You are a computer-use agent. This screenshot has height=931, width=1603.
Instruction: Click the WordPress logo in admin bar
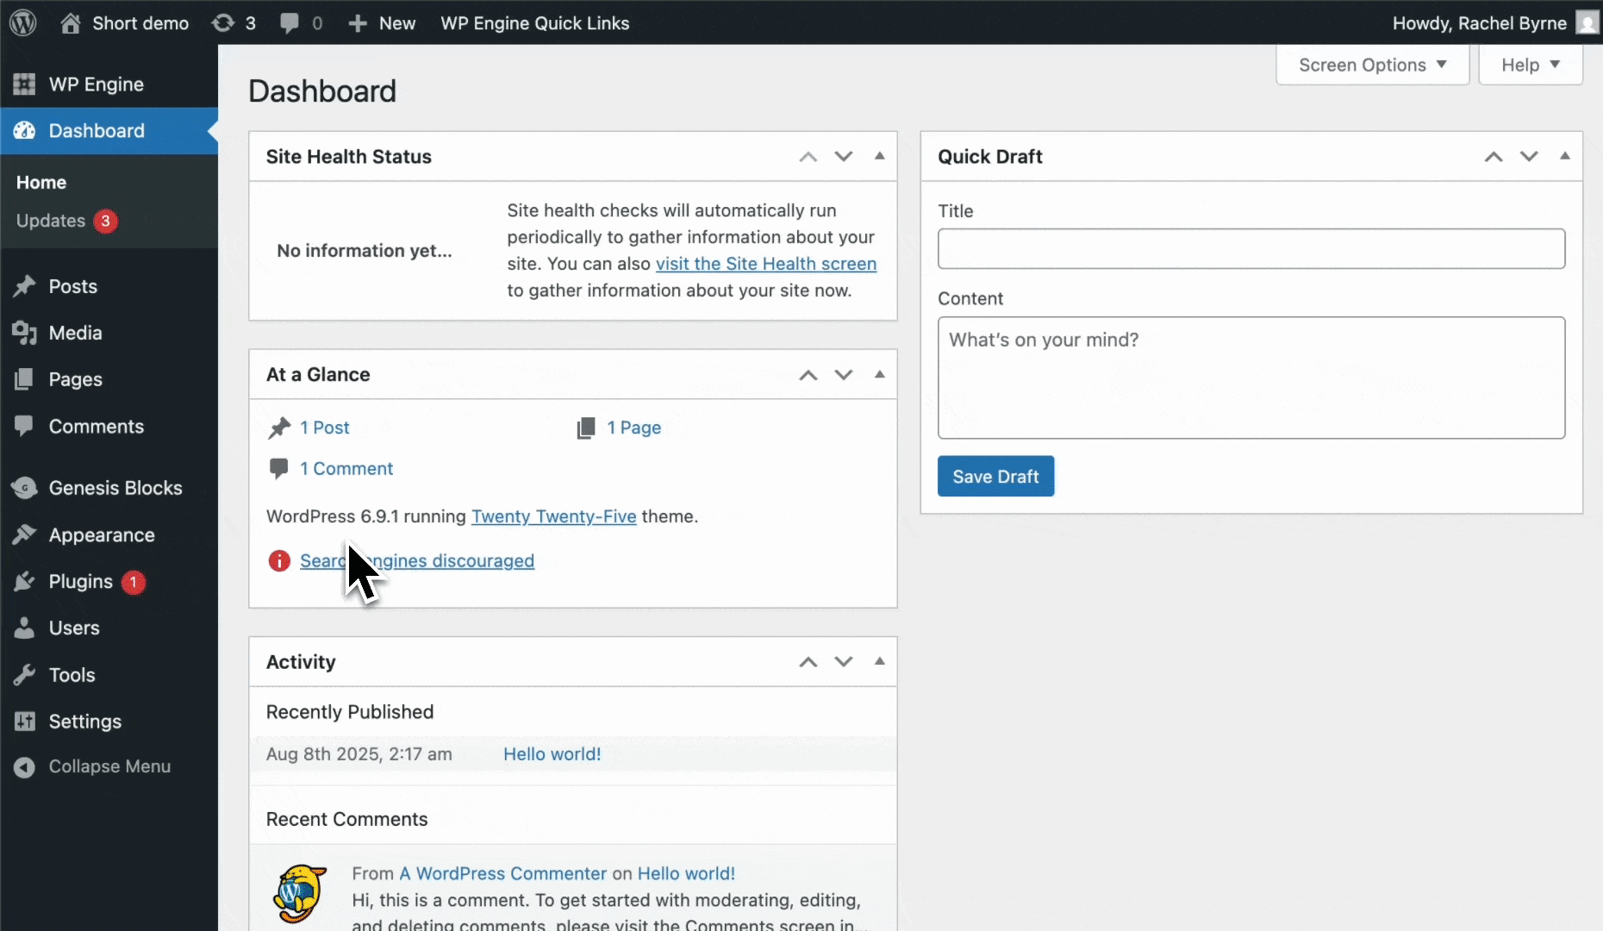tap(23, 22)
